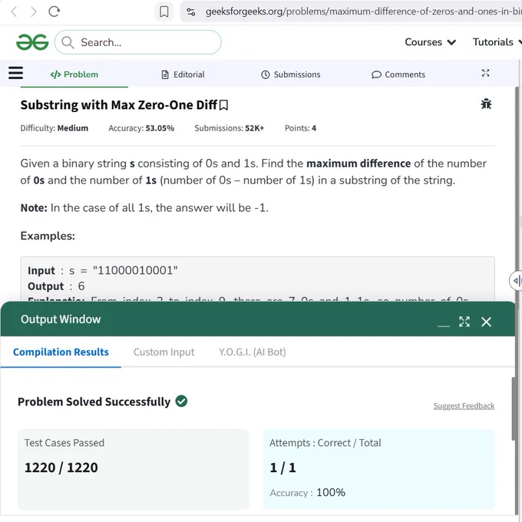The image size is (522, 522).
Task: Go back with browser back arrow
Action: (x=14, y=12)
